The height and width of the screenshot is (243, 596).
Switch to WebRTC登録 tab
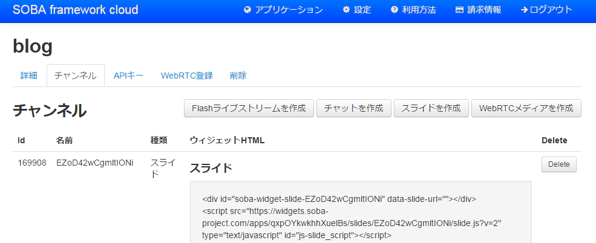point(186,76)
